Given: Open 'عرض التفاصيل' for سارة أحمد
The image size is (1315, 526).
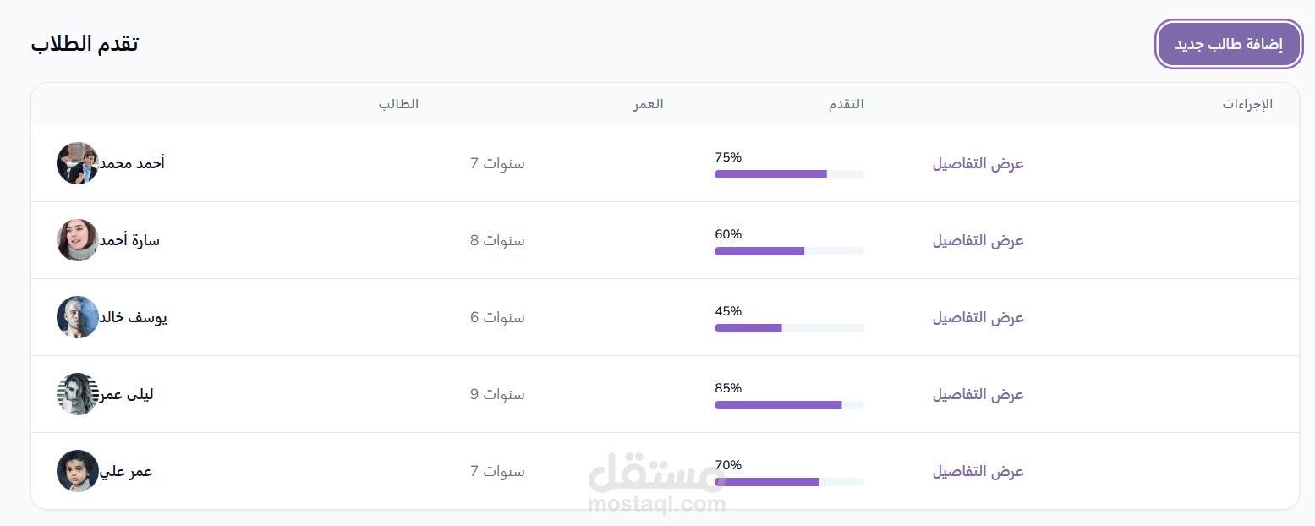Looking at the screenshot, I should point(978,240).
